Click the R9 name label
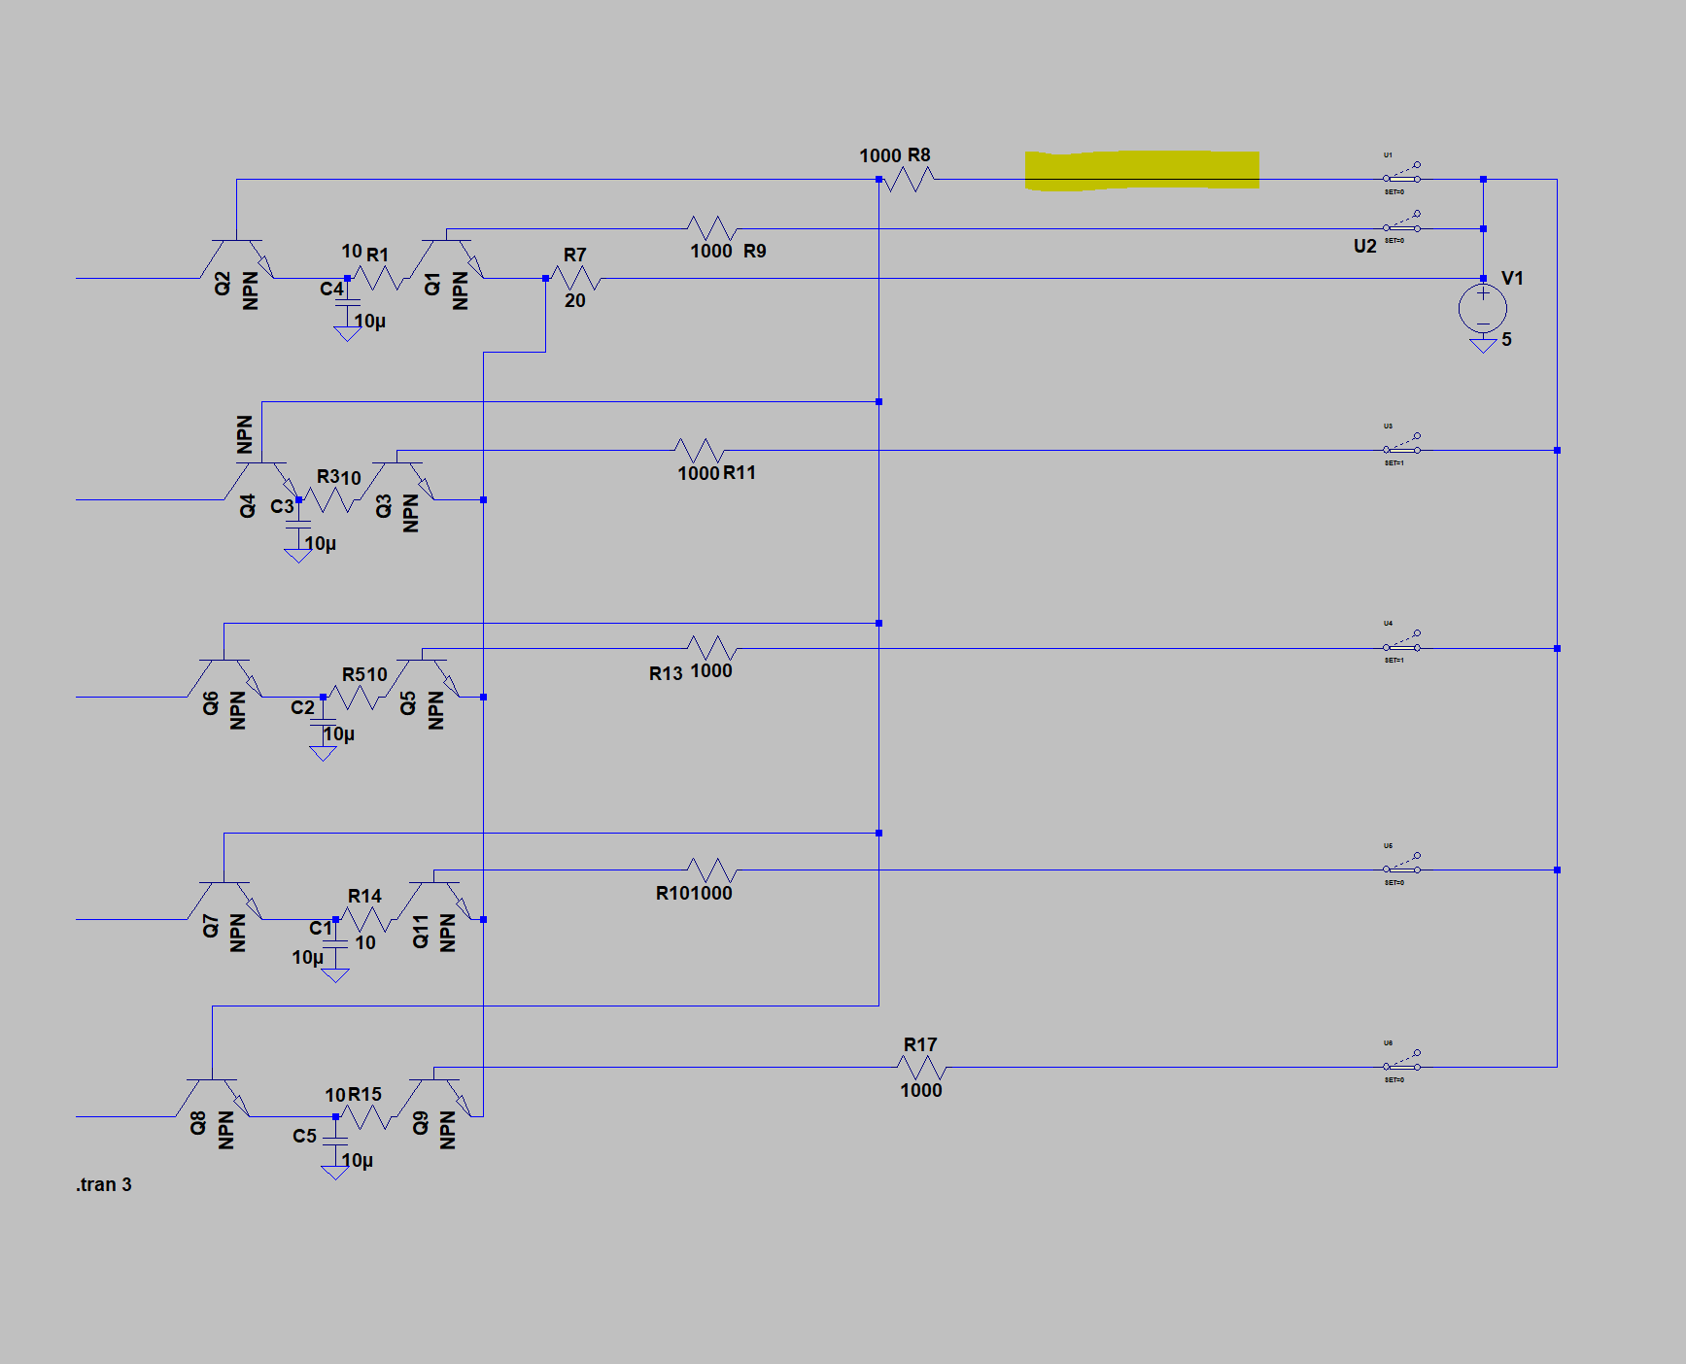Viewport: 1686px width, 1364px height. pyautogui.click(x=755, y=251)
